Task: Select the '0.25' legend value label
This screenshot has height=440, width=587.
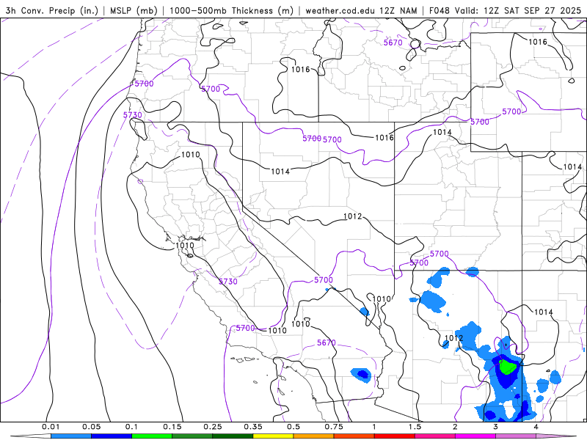Action: pos(213,427)
